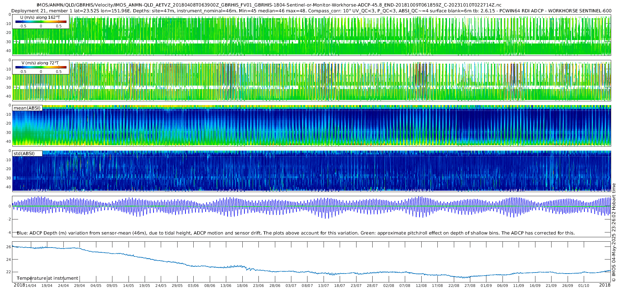The height and width of the screenshot is (291, 617).
Task: Click the 'Temperature at instrument' label
Action: (47, 278)
